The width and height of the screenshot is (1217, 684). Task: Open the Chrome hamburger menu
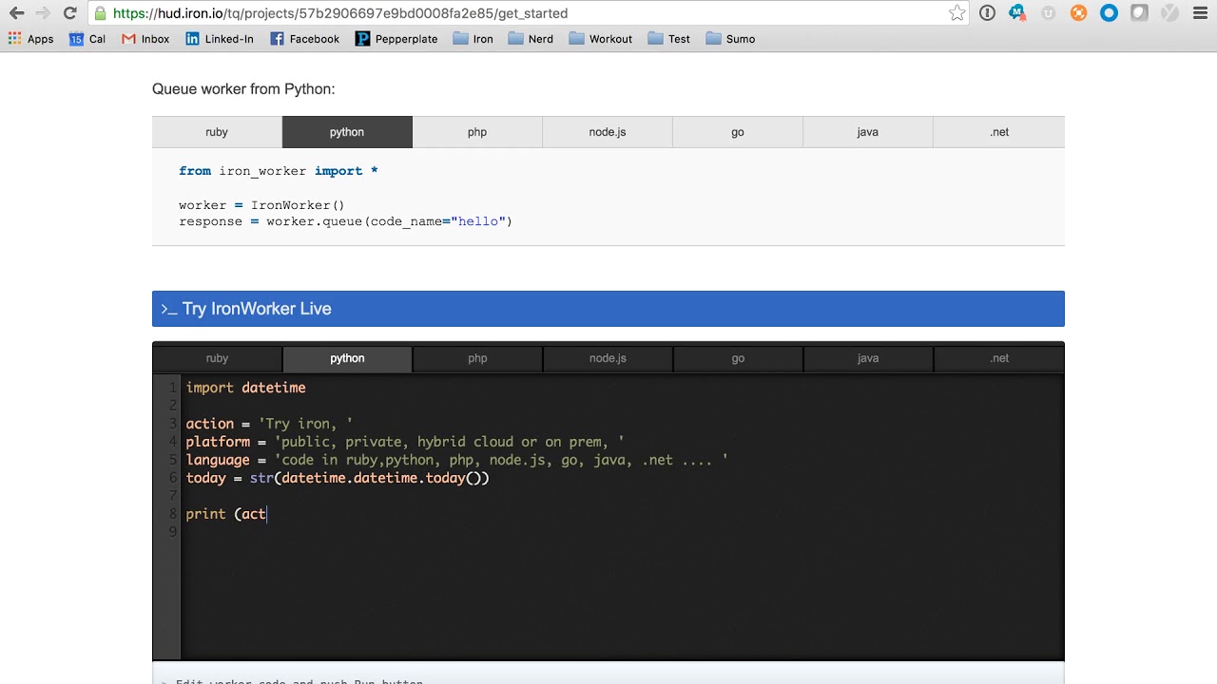coord(1200,13)
